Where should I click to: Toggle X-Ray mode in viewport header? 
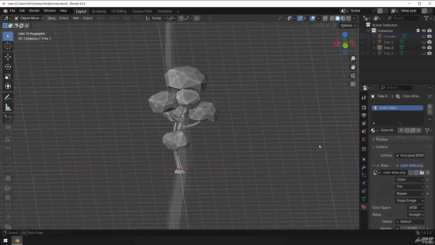(325, 18)
